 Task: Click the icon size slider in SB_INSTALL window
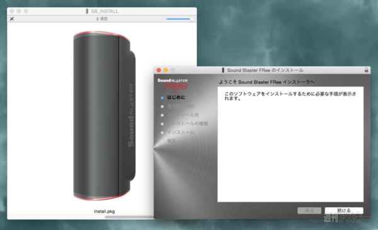tap(180, 19)
